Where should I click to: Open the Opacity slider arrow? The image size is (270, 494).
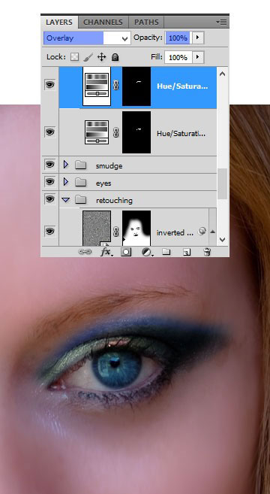(x=197, y=38)
